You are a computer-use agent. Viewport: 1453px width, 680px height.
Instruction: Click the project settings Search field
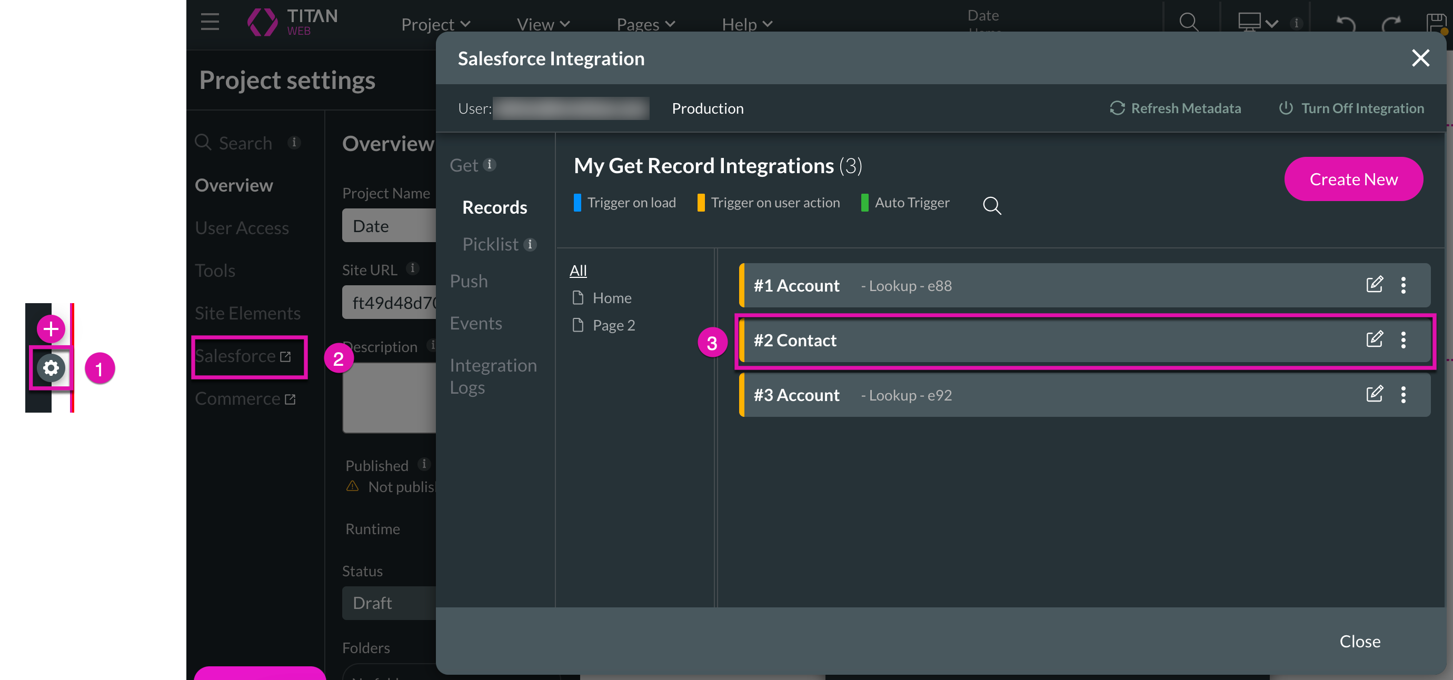tap(245, 143)
